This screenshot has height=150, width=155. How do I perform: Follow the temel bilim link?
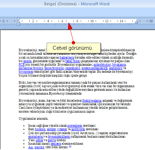(72, 61)
